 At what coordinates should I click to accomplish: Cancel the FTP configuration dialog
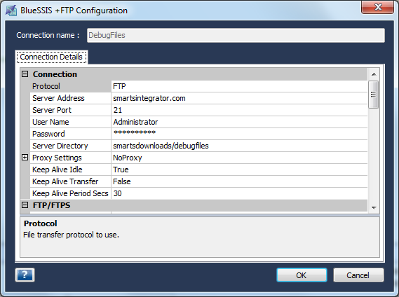[x=358, y=275]
